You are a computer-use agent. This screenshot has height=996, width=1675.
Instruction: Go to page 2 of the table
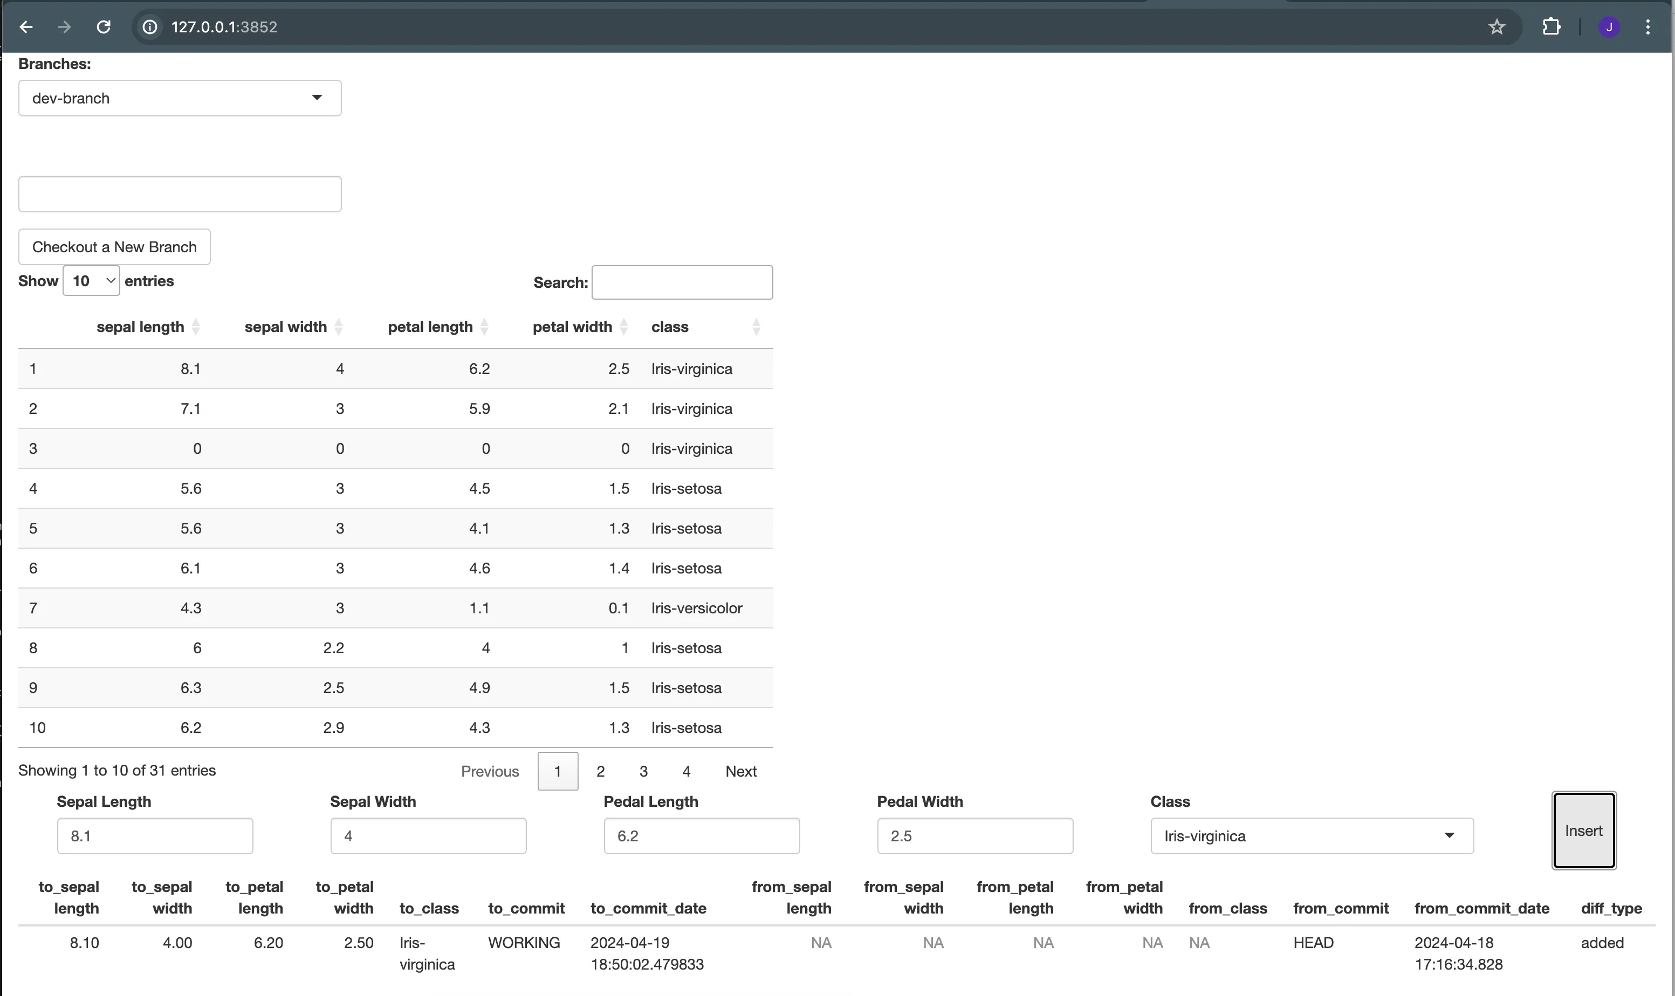[600, 771]
